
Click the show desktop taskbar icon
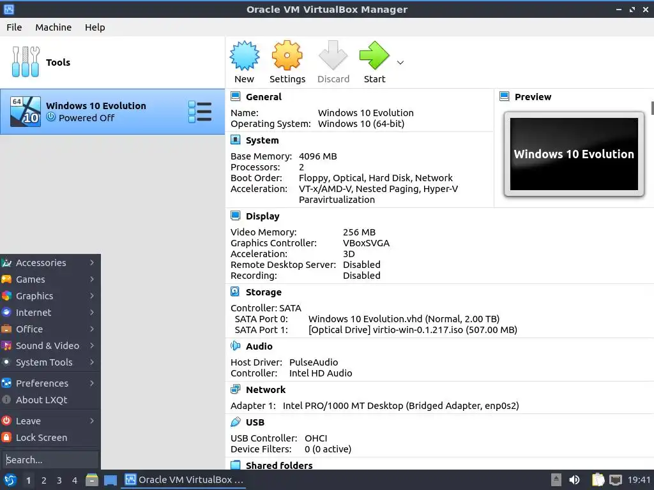tap(110, 480)
